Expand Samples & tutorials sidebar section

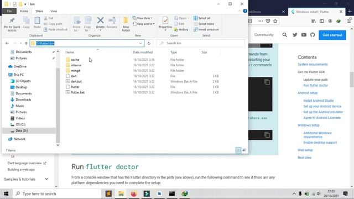(x=46, y=179)
